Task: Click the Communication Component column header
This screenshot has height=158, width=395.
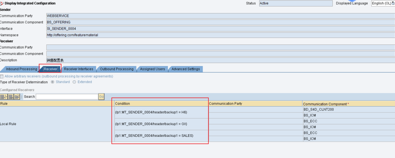Action: coord(349,104)
